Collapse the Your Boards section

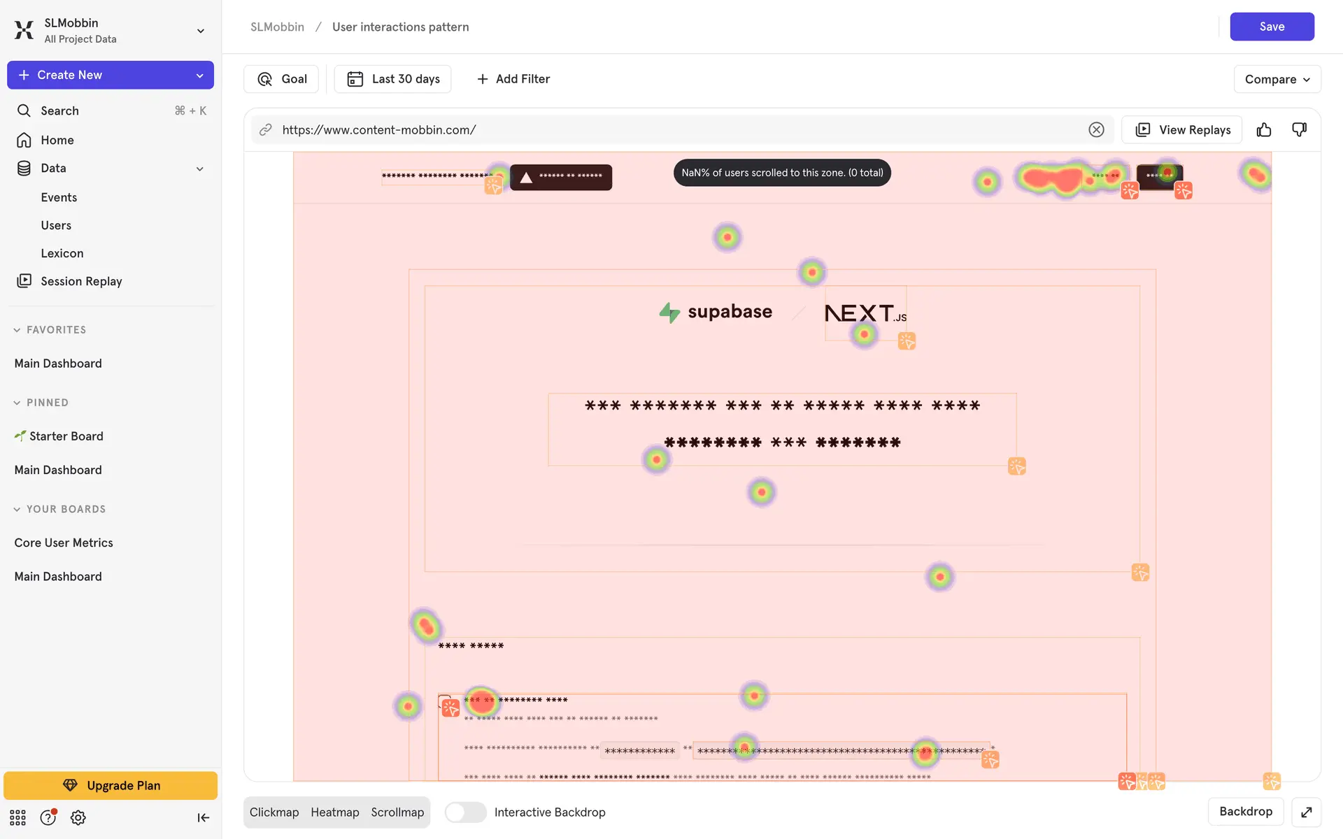pos(17,510)
